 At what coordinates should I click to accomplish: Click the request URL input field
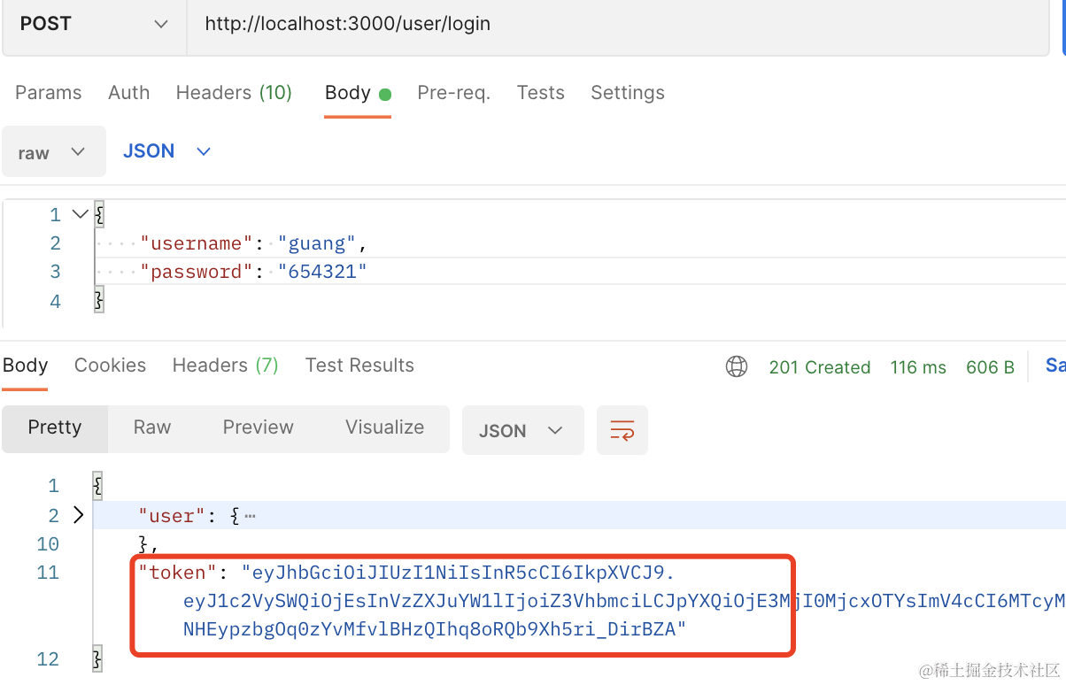pos(611,25)
